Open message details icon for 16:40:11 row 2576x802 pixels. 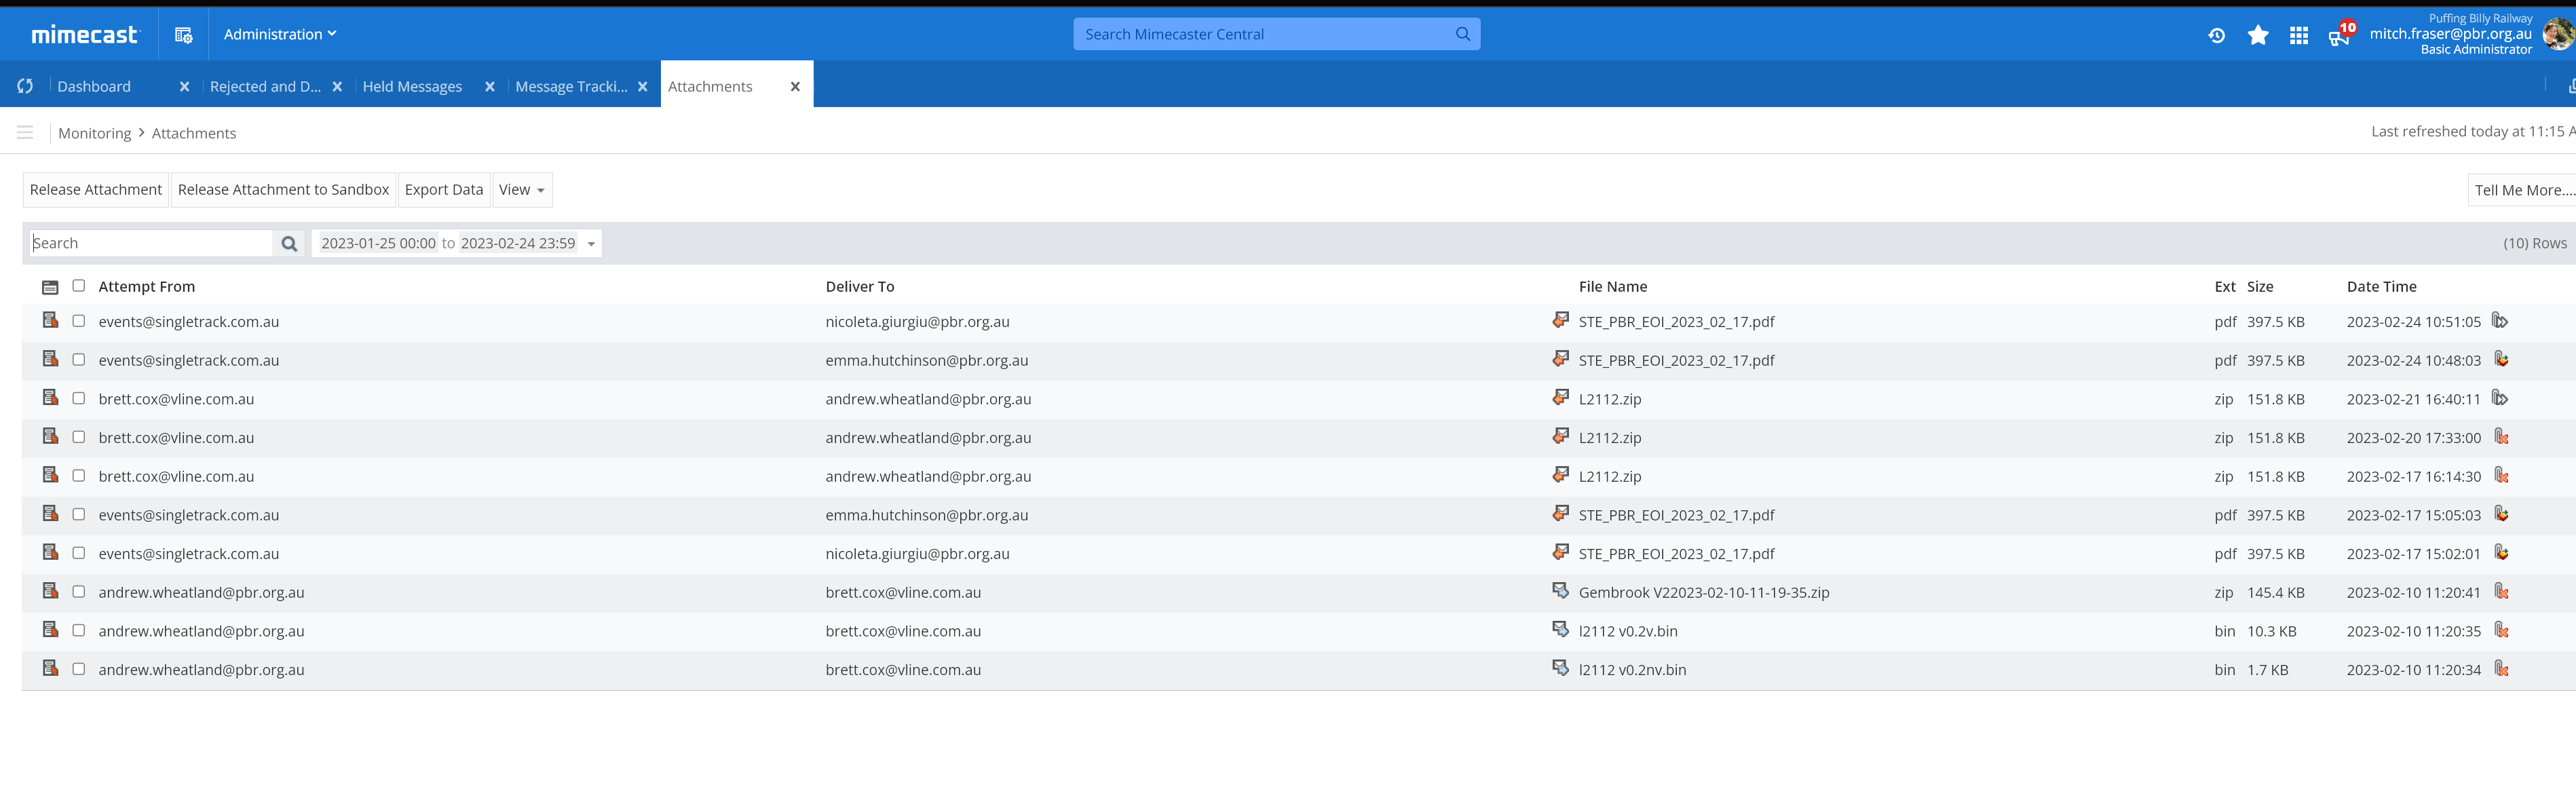[50, 398]
